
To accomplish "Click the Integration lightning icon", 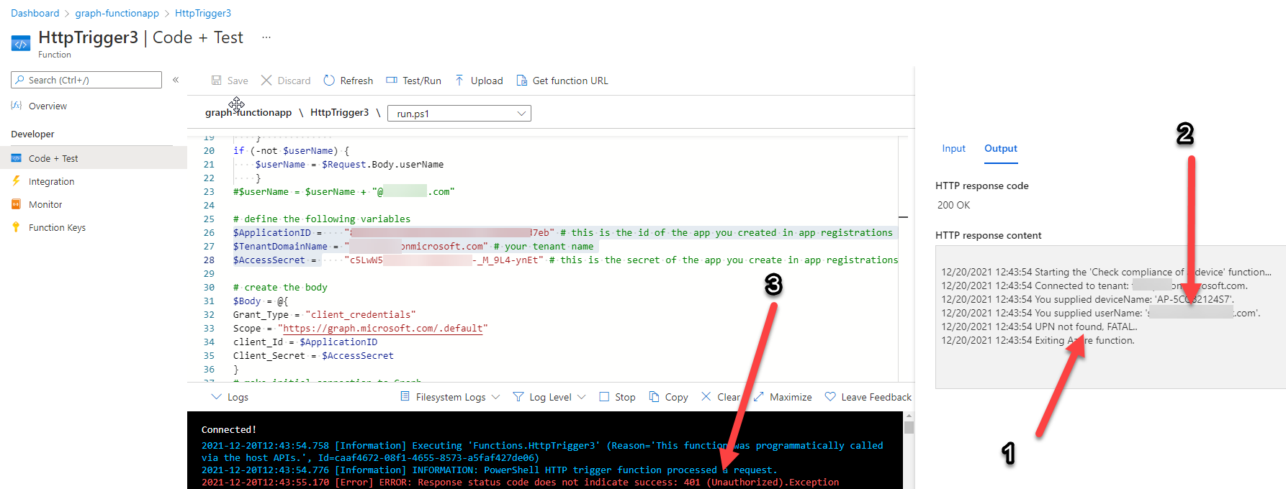I will click(16, 181).
